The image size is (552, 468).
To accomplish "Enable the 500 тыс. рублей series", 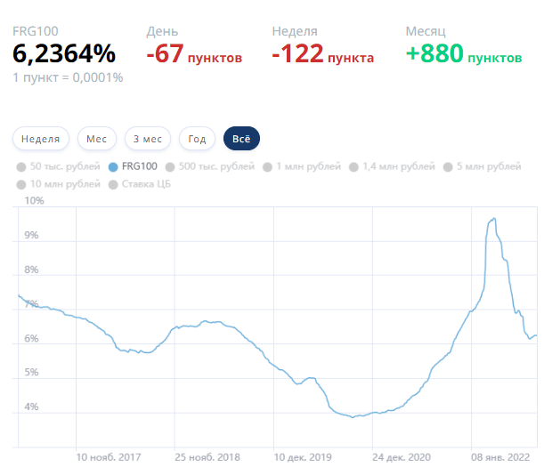I will click(210, 166).
